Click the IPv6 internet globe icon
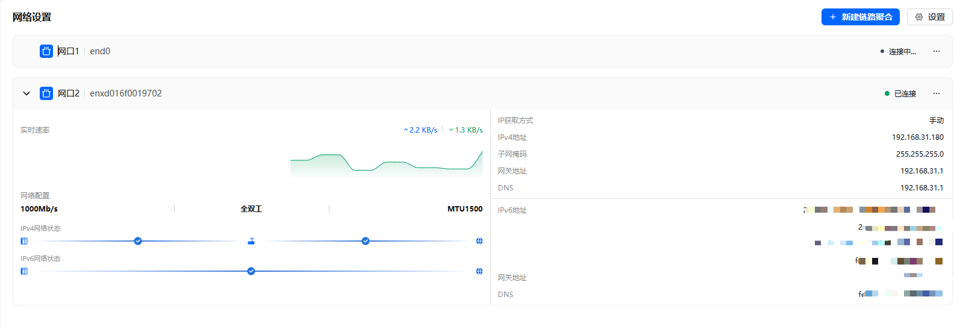This screenshot has width=954, height=329. [479, 271]
